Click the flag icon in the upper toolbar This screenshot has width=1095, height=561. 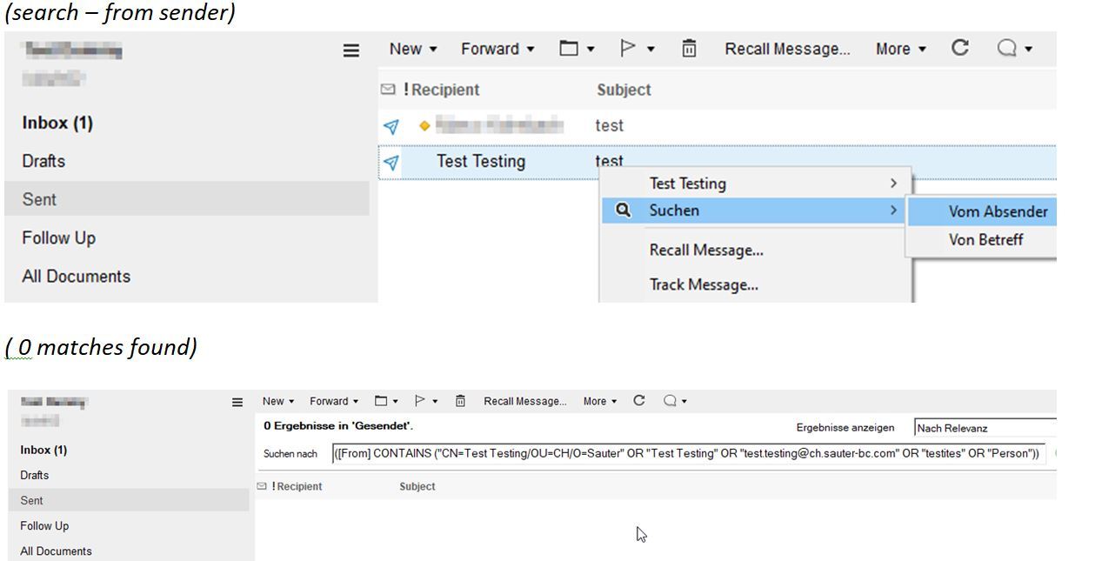[x=628, y=49]
